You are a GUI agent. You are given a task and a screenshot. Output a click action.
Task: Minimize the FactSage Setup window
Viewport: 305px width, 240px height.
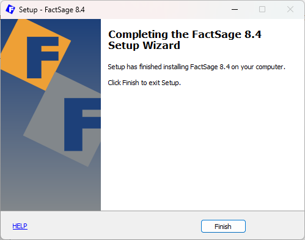(235, 9)
